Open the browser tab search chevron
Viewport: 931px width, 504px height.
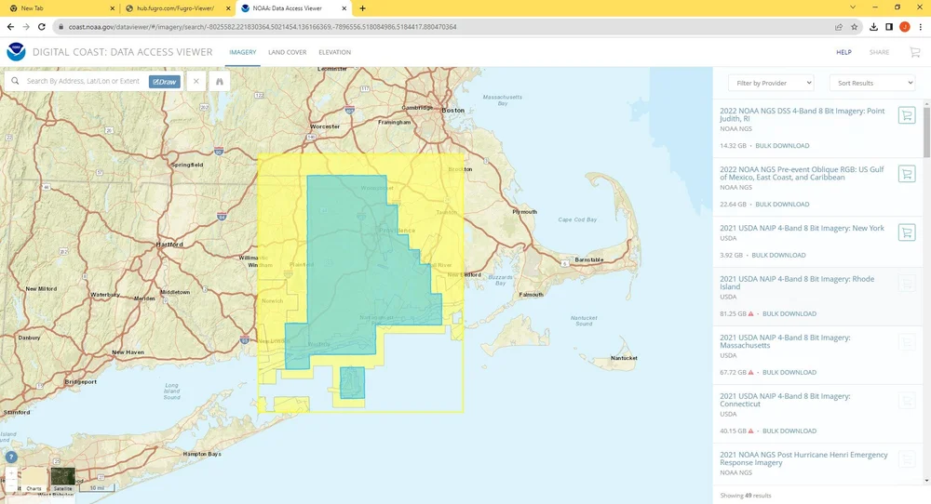pos(853,7)
